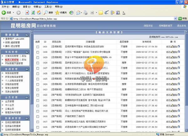Open the 工具(T) menu

tap(48, 7)
